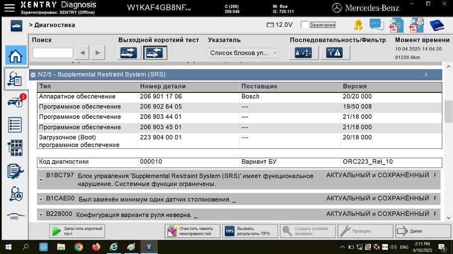453x254 pixels.
Task: Open the locked stethoscope sidebar icon
Action: pyautogui.click(x=15, y=194)
